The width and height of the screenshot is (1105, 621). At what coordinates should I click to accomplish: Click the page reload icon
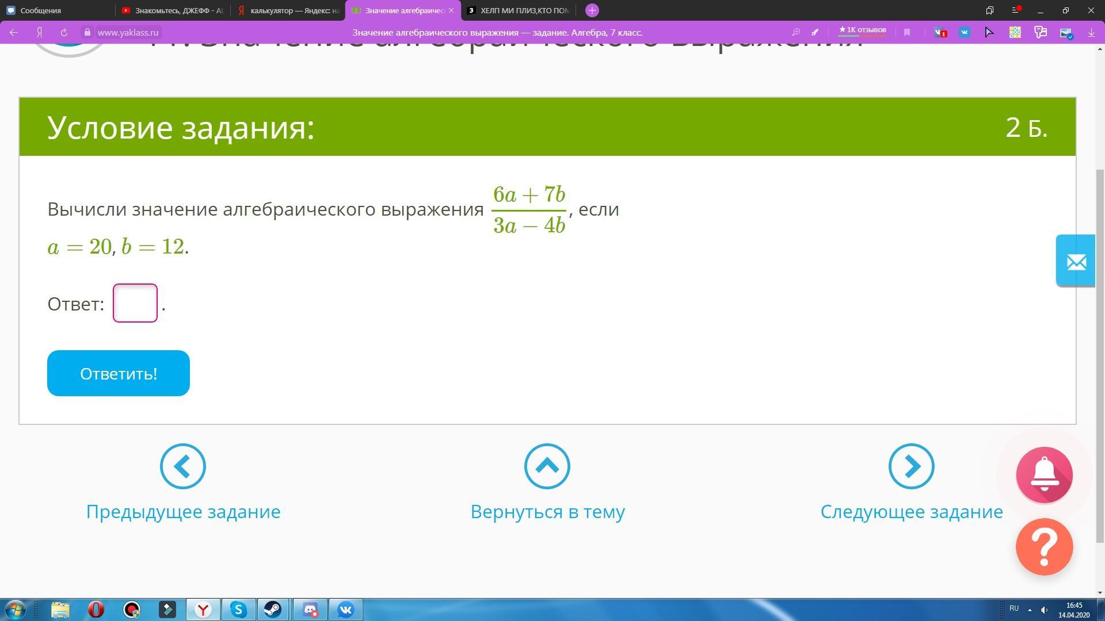point(64,33)
